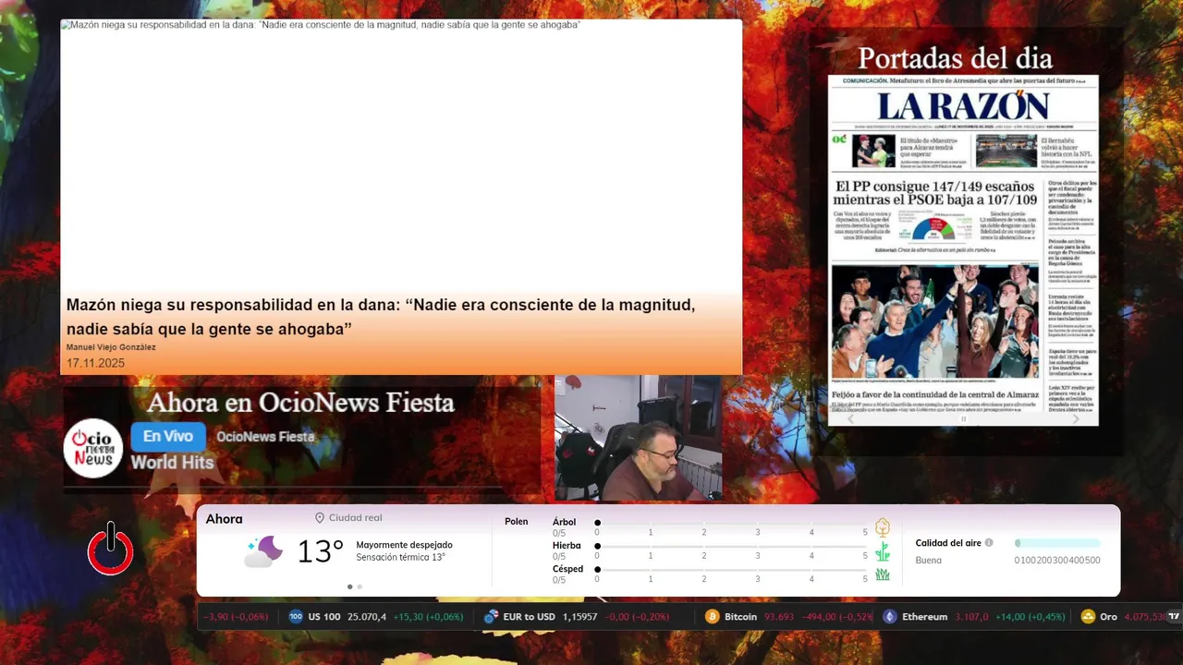
Task: Click the Ethereum price 3.107,0
Action: (971, 617)
